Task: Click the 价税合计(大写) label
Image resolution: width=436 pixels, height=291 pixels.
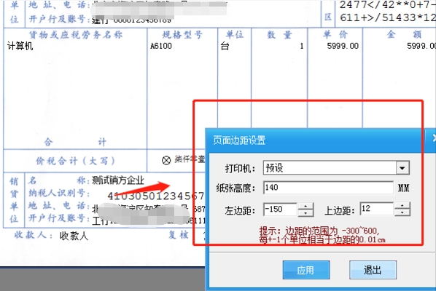Action: pos(75,161)
